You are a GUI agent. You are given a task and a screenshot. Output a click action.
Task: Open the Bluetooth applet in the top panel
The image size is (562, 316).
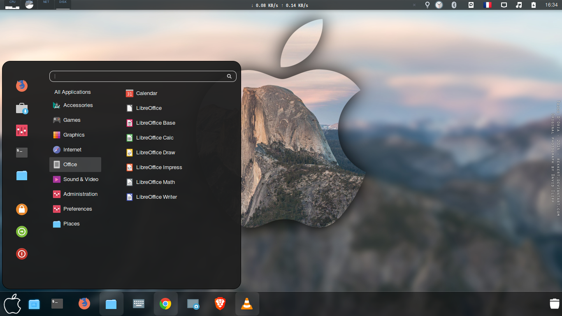click(454, 5)
